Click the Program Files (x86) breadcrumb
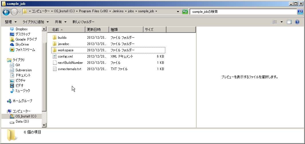Viewport: 305px width, 144px height. [x=93, y=11]
